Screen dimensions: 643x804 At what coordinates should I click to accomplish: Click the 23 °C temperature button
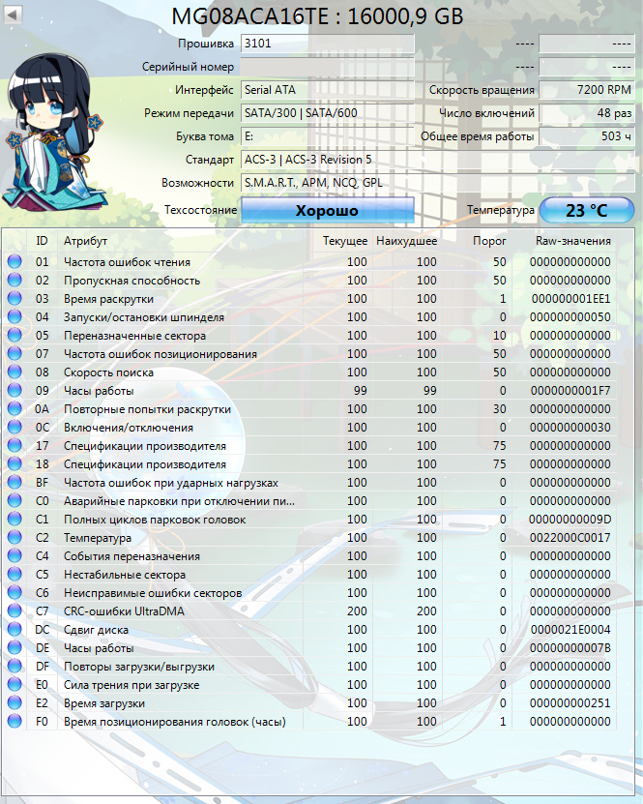(x=587, y=210)
